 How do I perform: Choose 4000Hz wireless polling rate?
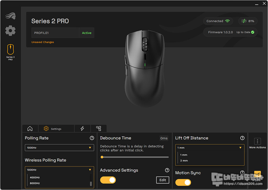tap(35, 178)
